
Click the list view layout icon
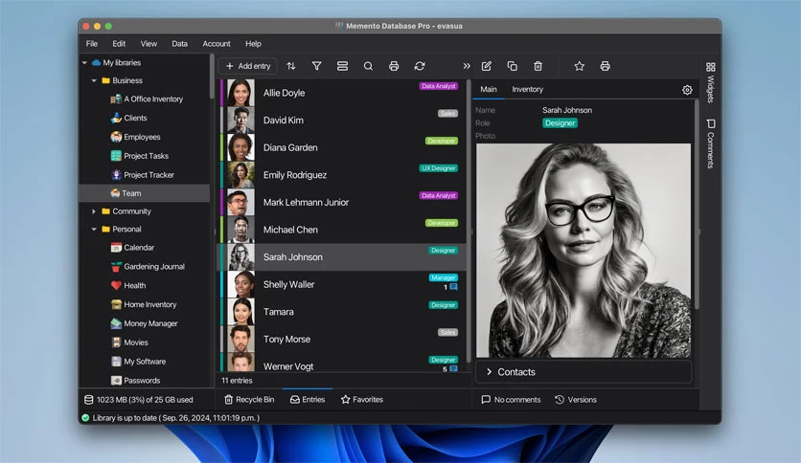click(342, 66)
